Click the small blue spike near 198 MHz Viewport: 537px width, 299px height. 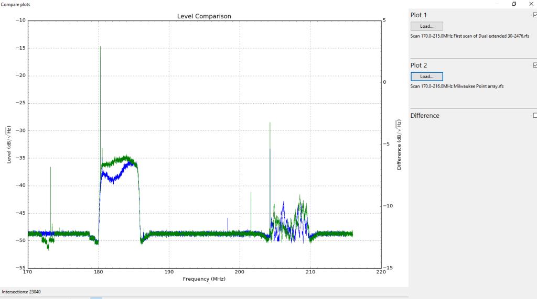[228, 220]
